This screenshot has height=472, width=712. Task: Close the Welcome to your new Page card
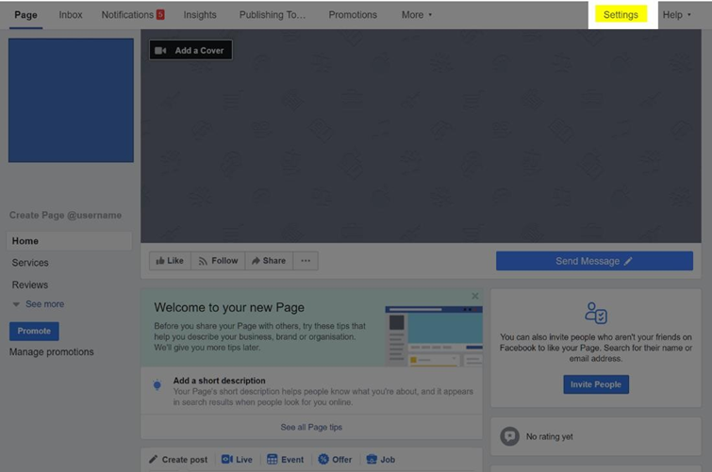[x=475, y=296]
